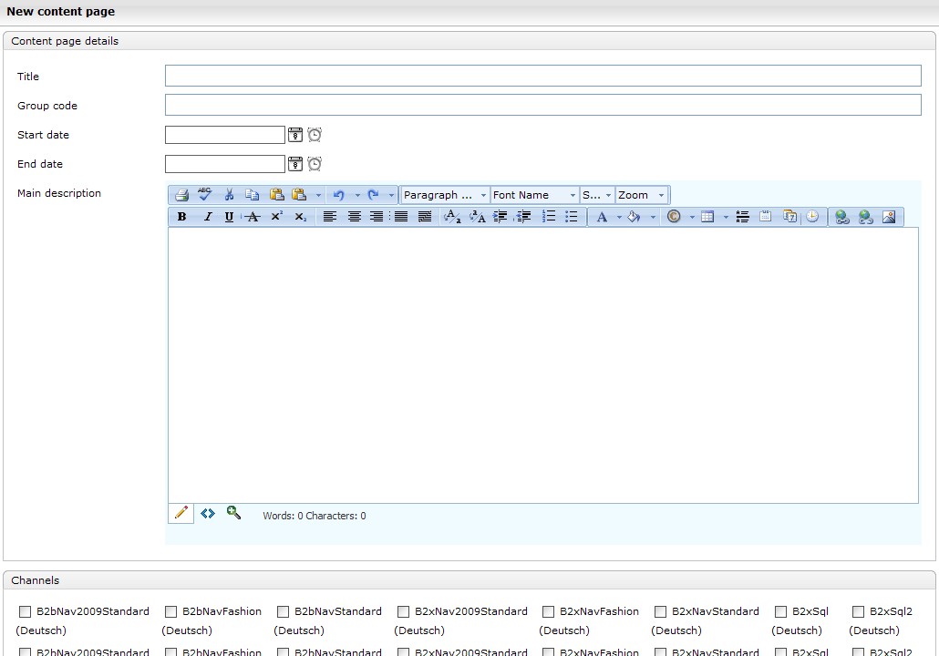Run the ABC spell check tool
Viewport: 939px width, 656px height.
click(x=205, y=195)
